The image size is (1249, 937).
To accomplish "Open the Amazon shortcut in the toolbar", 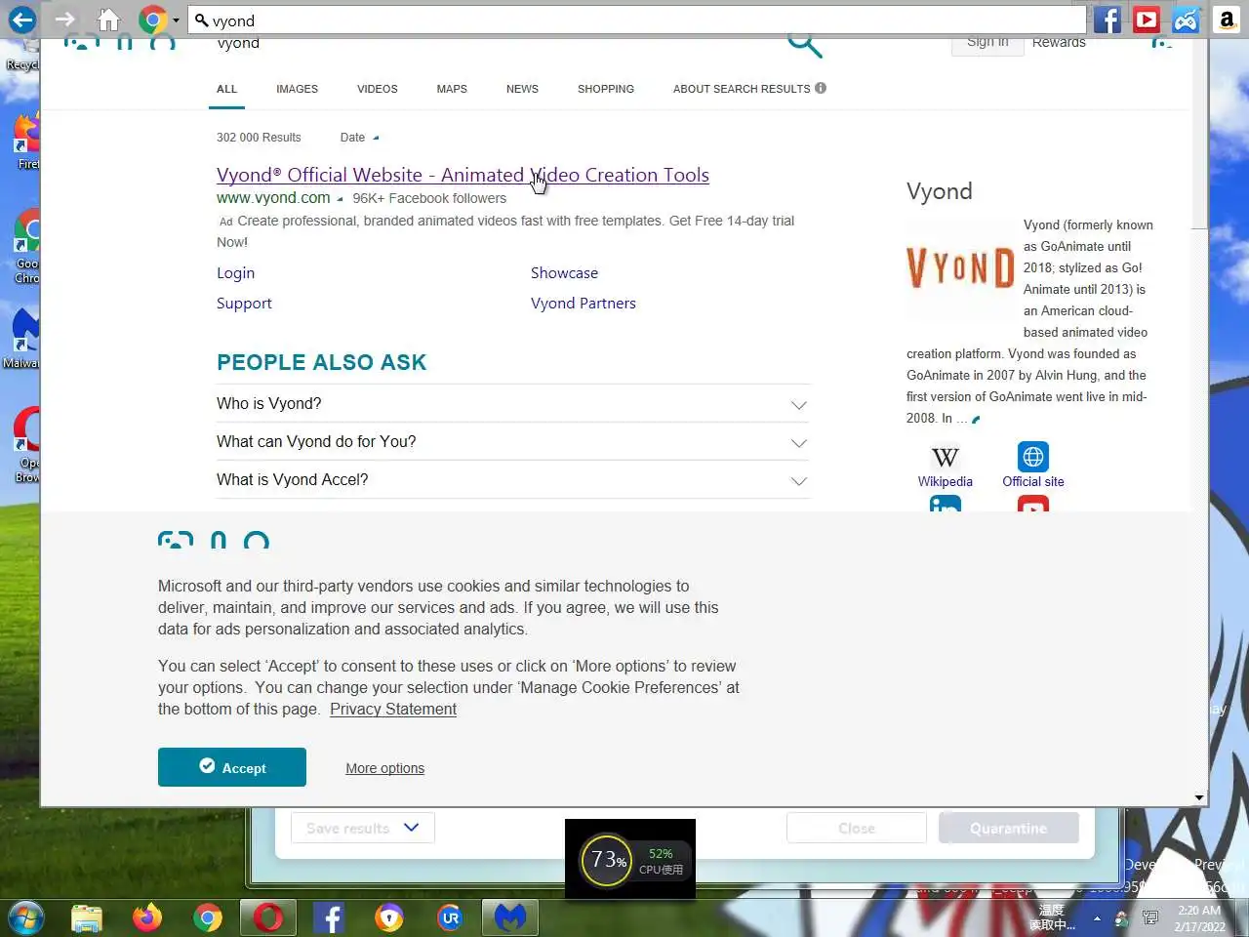I will [1227, 20].
